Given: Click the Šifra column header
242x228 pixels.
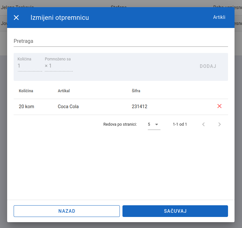Looking at the screenshot, I should 136,91.
